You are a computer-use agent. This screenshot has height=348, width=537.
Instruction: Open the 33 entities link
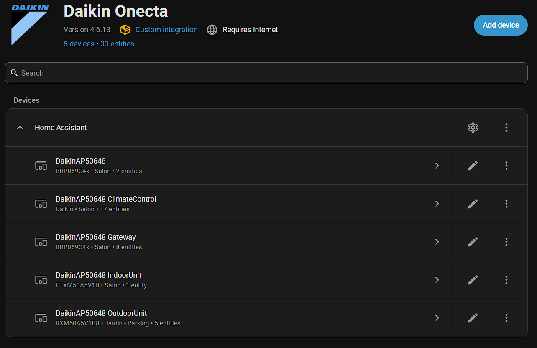117,44
